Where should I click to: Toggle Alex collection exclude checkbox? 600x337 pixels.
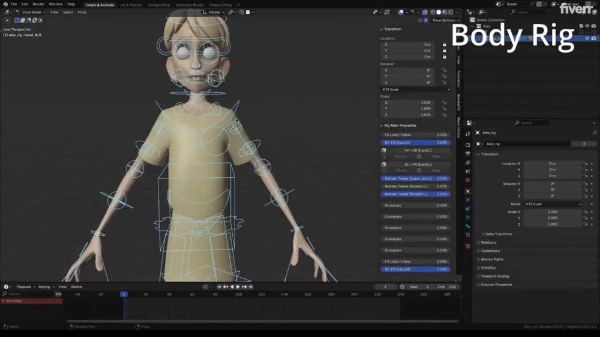click(581, 26)
